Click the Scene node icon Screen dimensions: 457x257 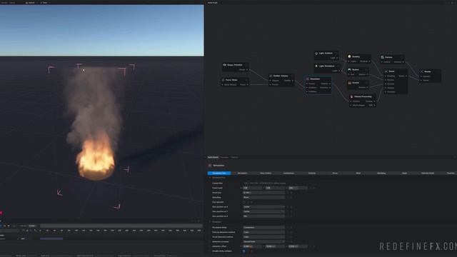pyautogui.click(x=386, y=71)
